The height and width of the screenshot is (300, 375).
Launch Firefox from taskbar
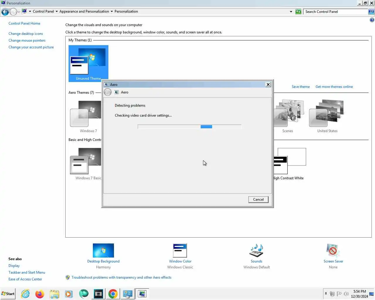[40, 294]
